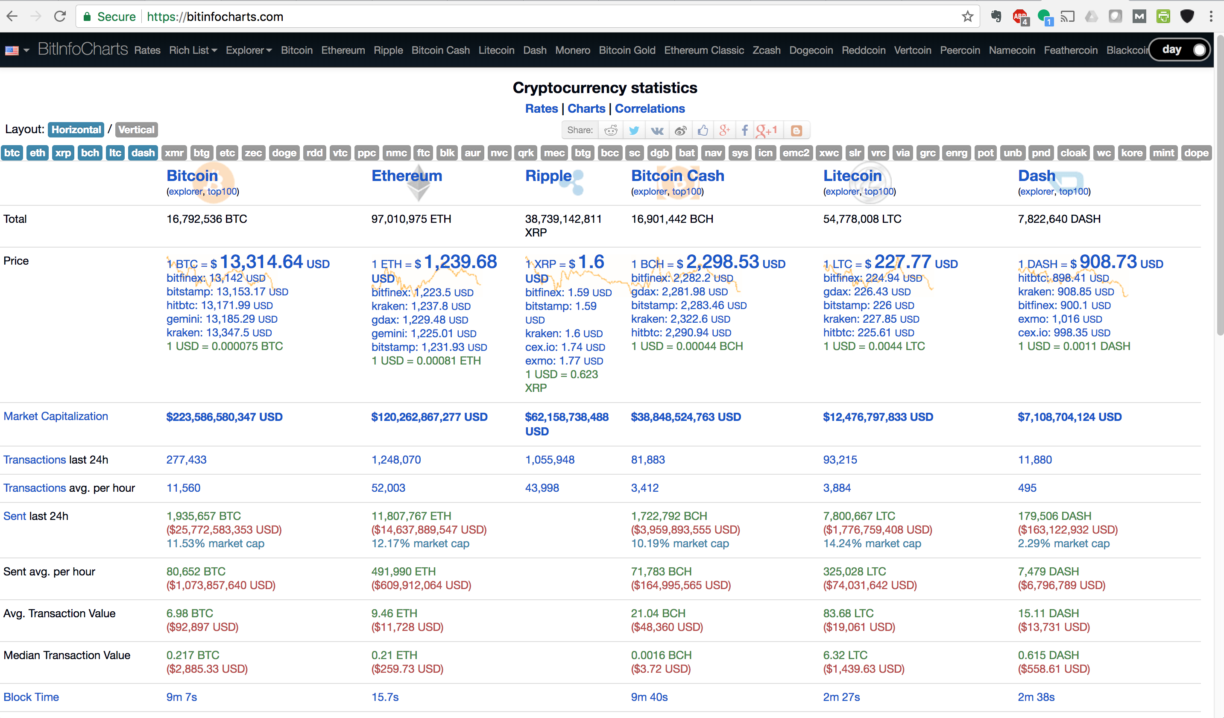This screenshot has width=1224, height=718.
Task: Share the page on Twitter
Action: (634, 130)
